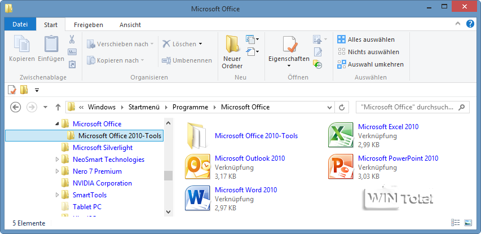Click the navigation pane scrollbar down arrow
Viewport: 481px width, 234px height.
coord(168,212)
